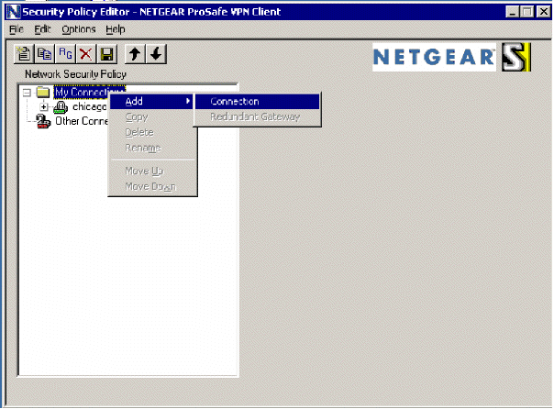
Task: Click the Copy toolbar icon
Action: pos(45,54)
